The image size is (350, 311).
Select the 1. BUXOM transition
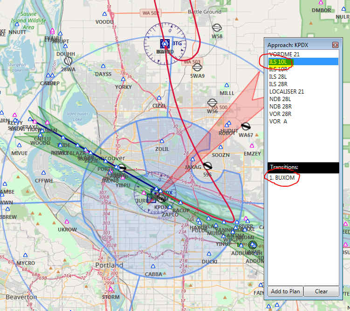tap(303, 178)
